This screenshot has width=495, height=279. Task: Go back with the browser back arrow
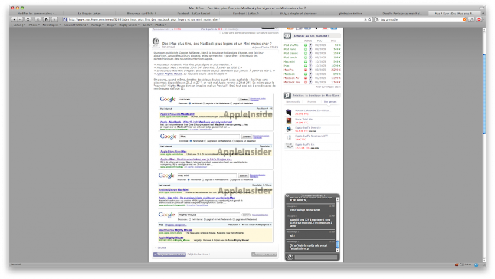coord(14,19)
